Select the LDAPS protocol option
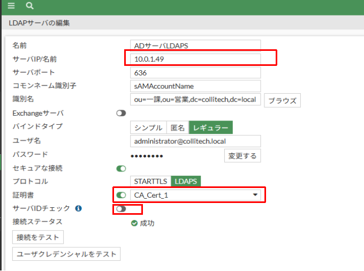Viewport: 364px width, 271px height. click(x=186, y=182)
